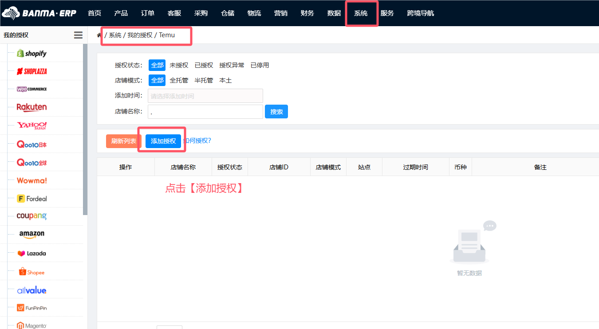Open the 仓储 top menu

tap(228, 13)
